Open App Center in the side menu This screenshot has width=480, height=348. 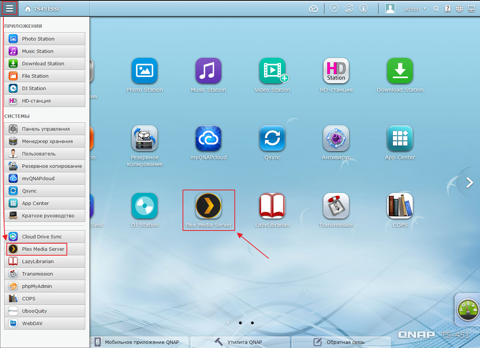tap(45, 203)
